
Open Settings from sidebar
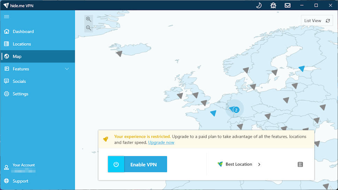[x=38, y=94]
